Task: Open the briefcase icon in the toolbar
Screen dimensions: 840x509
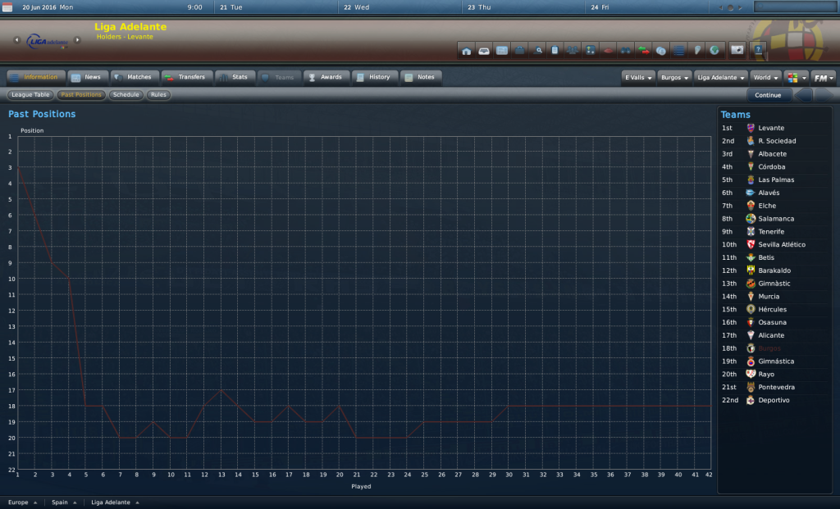Action: (519, 50)
